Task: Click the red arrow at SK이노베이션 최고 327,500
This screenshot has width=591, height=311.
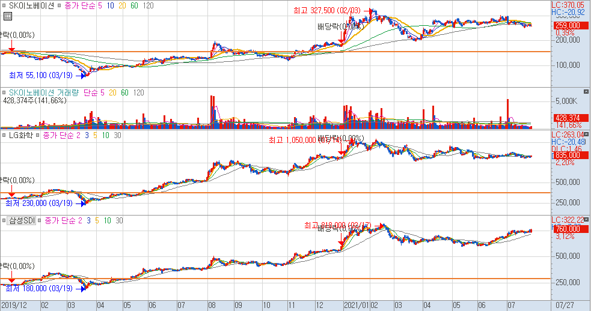Action: 367,11
